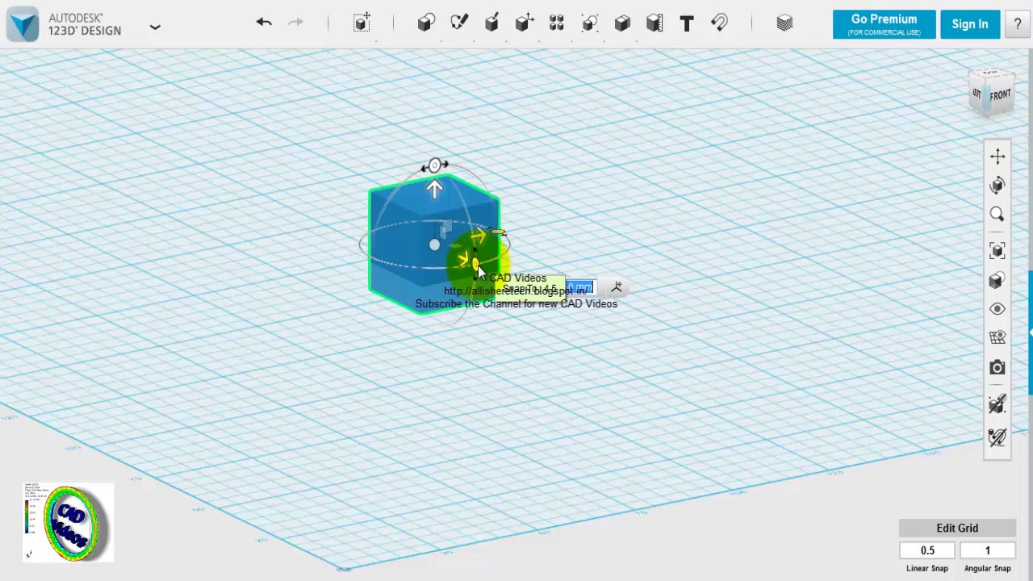The height and width of the screenshot is (581, 1033).
Task: Select the Transform tool in the top toolbar
Action: [x=362, y=23]
